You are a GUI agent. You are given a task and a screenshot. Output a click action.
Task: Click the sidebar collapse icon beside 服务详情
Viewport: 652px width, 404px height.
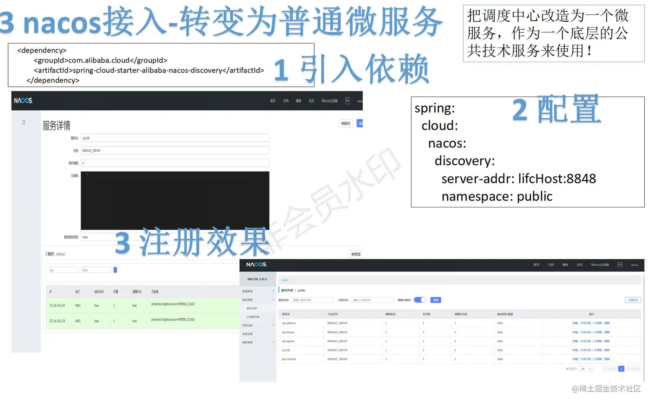click(24, 122)
